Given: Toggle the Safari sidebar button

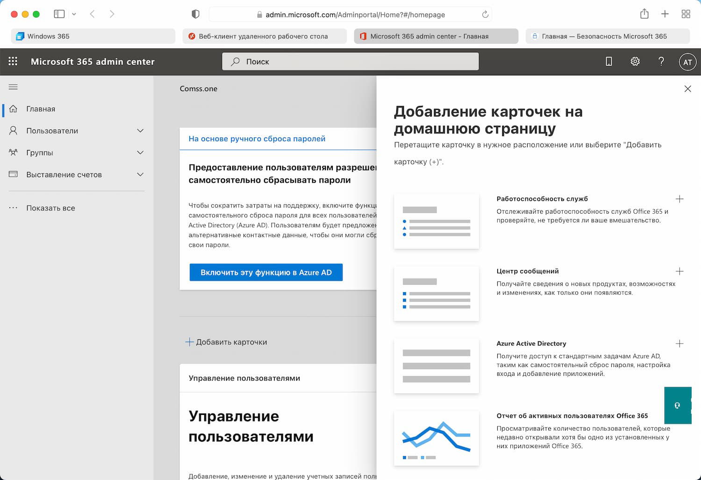Looking at the screenshot, I should [59, 14].
